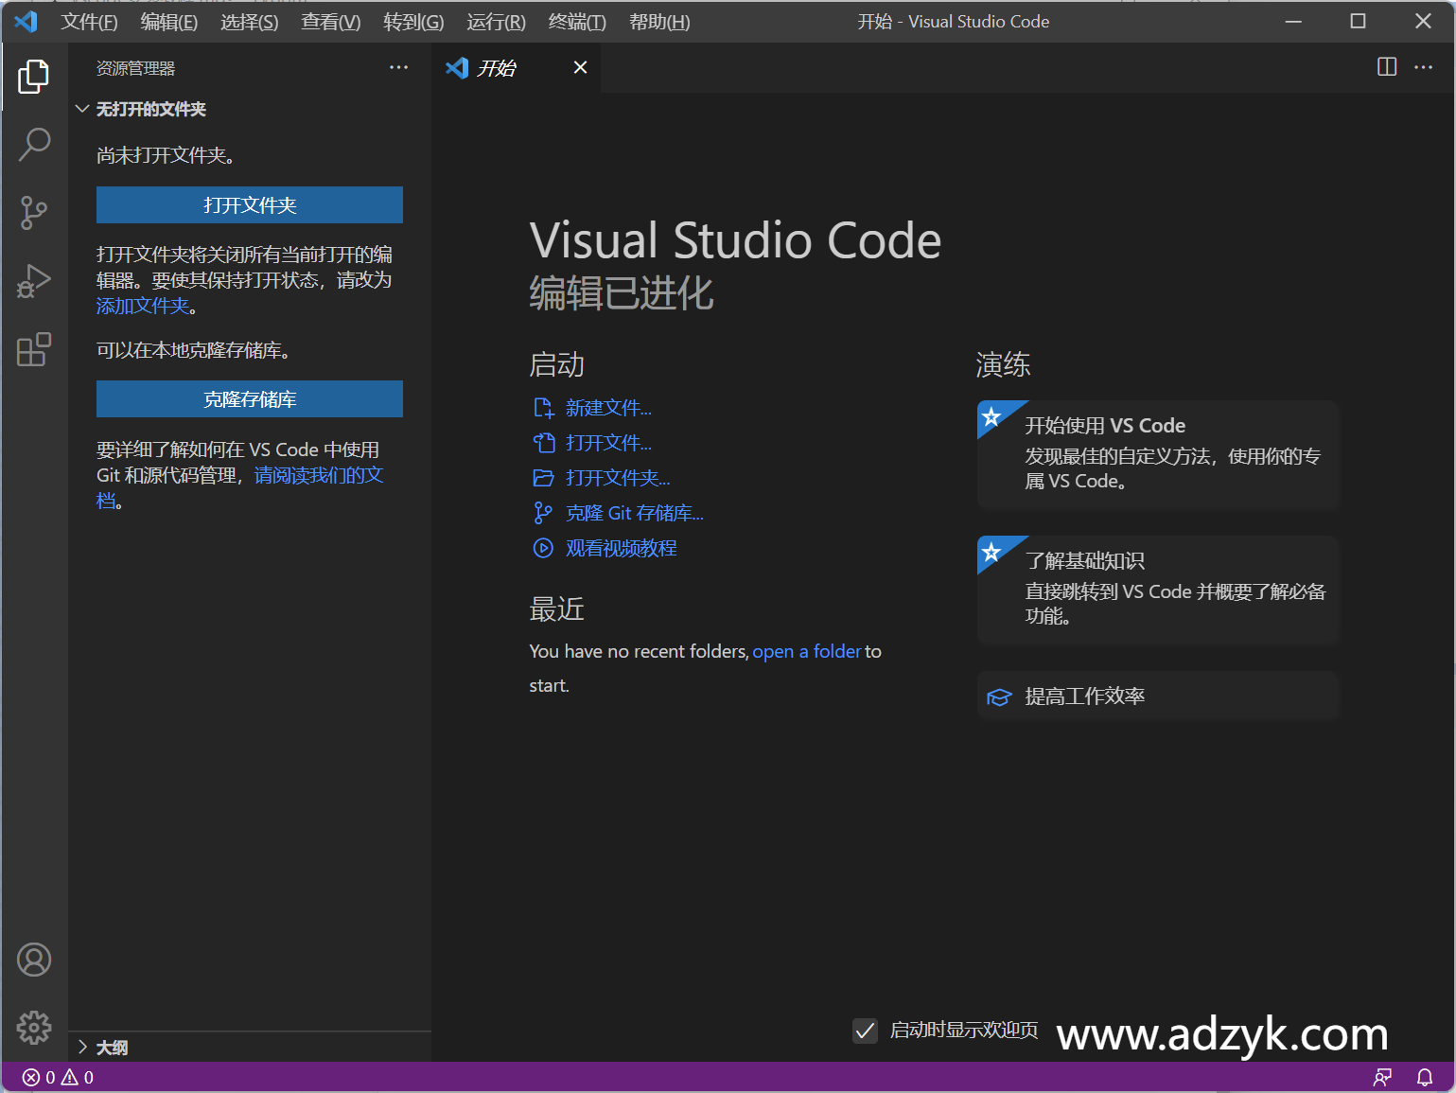
Task: Click the Run and Debug icon
Action: pyautogui.click(x=34, y=280)
